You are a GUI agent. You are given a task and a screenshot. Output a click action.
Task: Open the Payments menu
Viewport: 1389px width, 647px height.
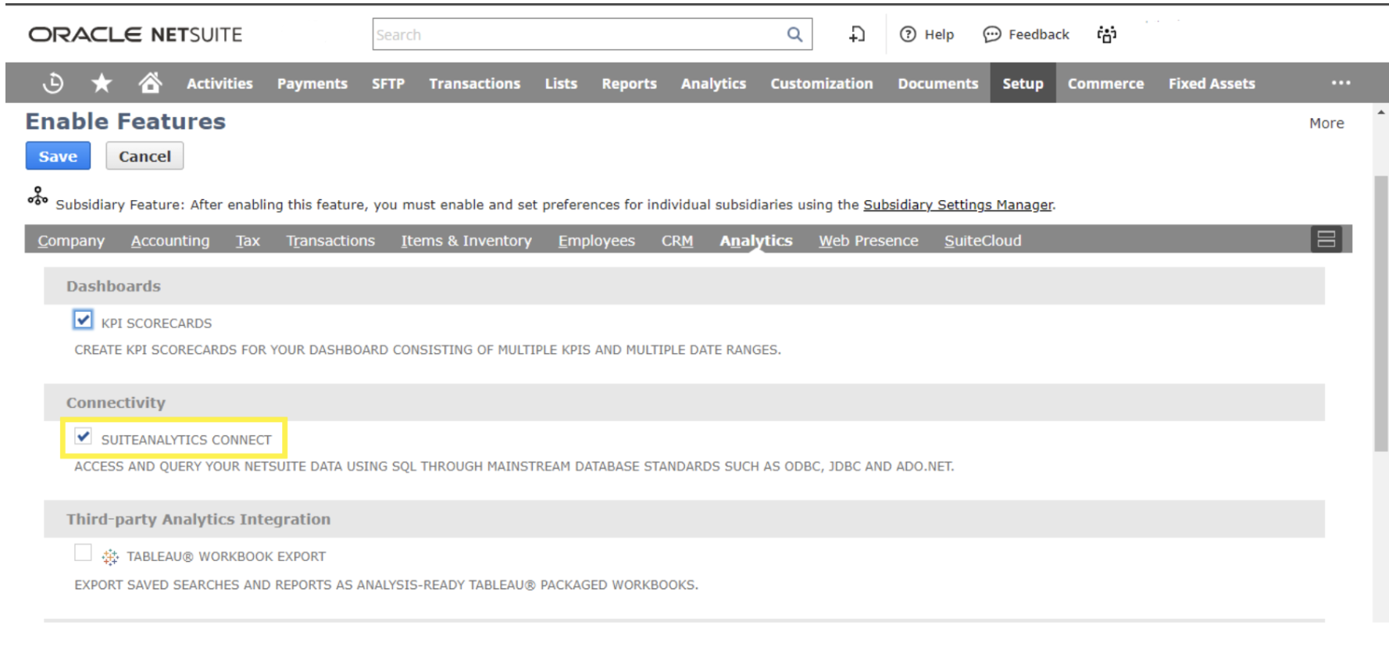click(312, 83)
